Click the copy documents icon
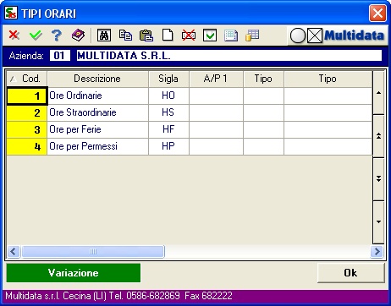The height and width of the screenshot is (306, 391). tap(125, 36)
